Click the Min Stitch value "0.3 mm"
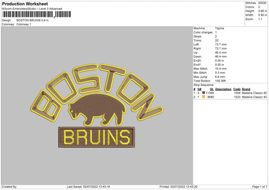Viewport: 269px width, 190px height. click(x=220, y=73)
